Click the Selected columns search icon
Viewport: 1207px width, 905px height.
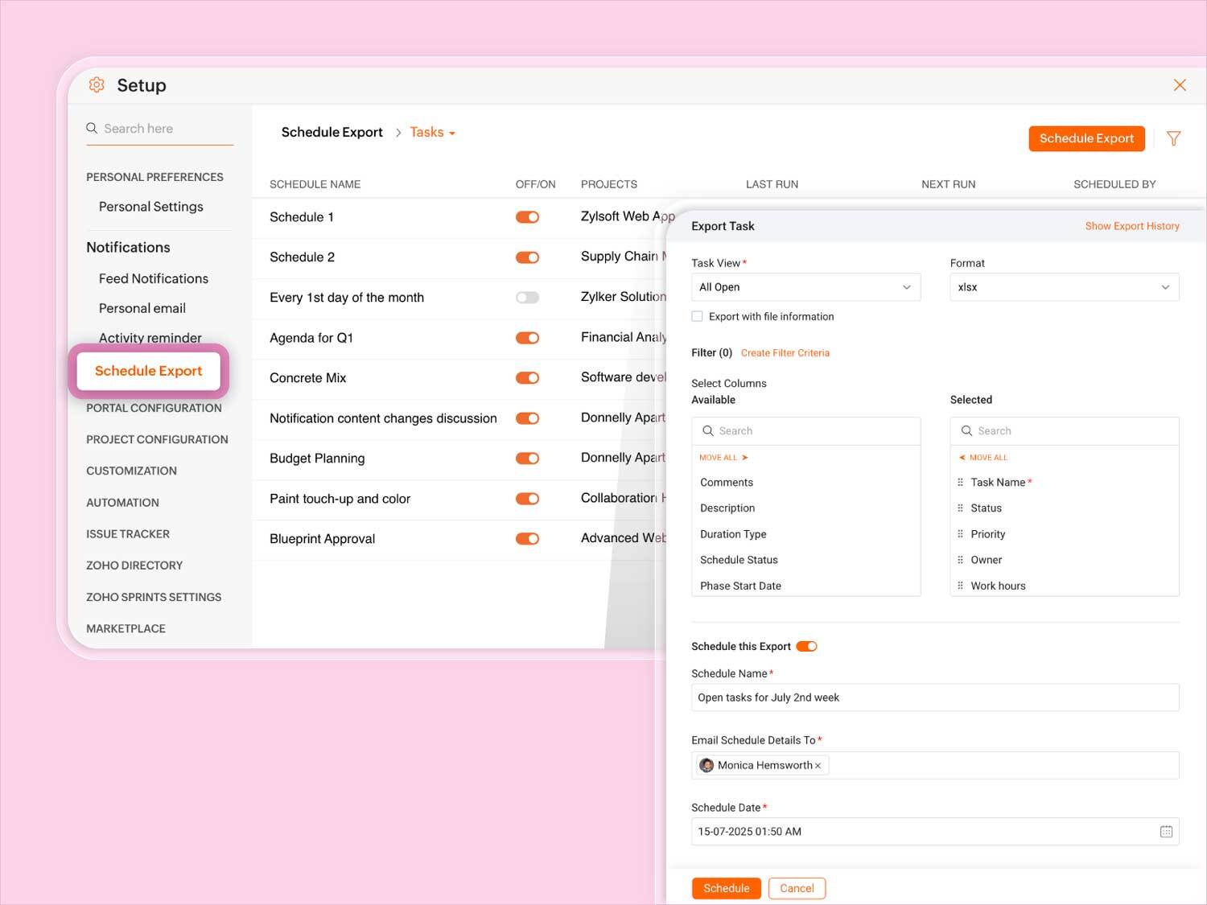tap(966, 430)
